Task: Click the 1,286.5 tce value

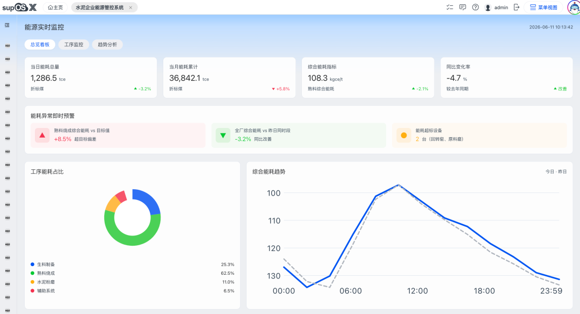Action: pyautogui.click(x=48, y=78)
